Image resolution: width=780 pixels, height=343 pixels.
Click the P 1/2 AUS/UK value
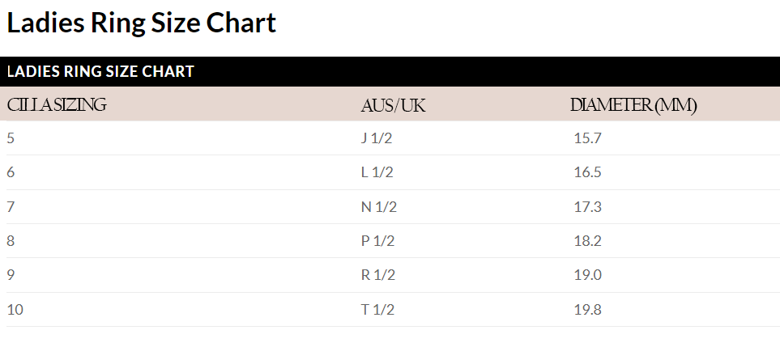pos(377,241)
